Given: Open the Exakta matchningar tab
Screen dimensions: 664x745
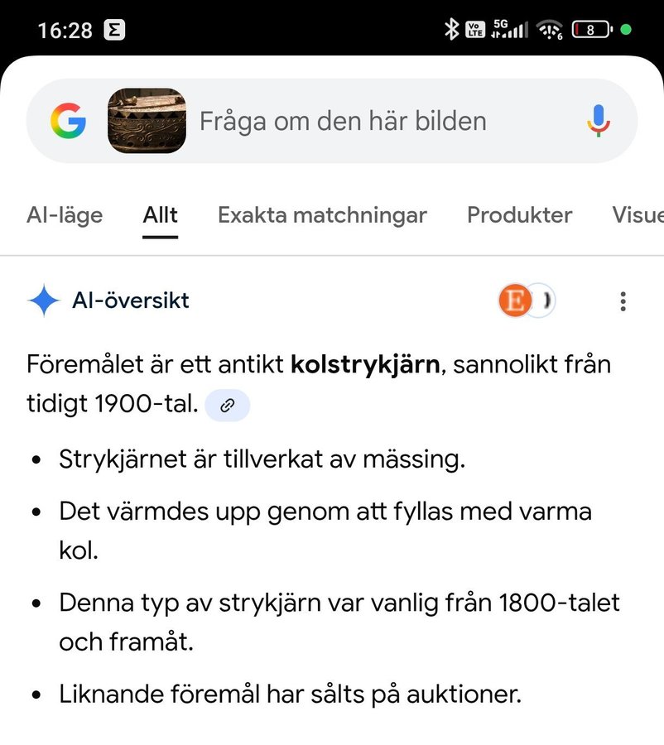Looking at the screenshot, I should click(x=322, y=215).
